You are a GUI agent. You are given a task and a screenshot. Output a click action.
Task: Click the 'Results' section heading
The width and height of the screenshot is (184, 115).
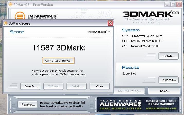point(131,67)
